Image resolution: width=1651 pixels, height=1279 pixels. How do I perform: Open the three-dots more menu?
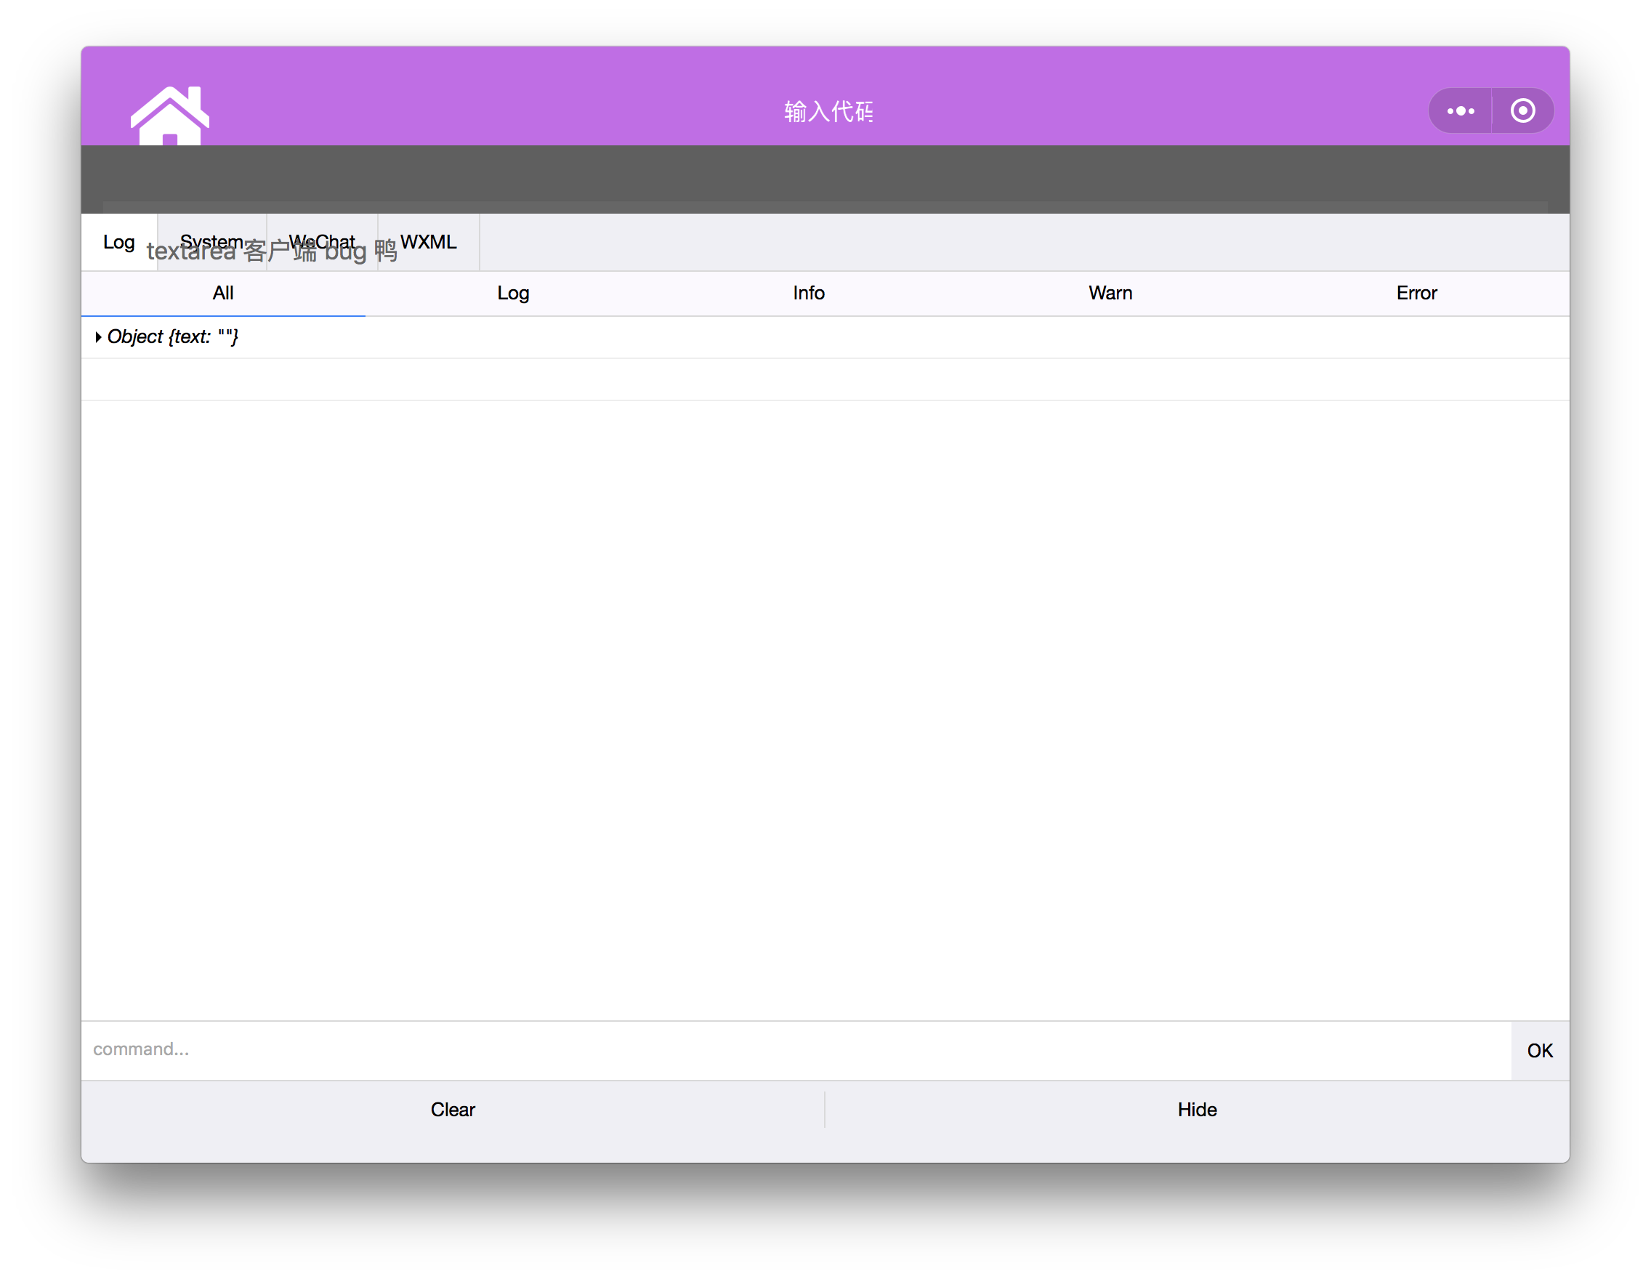click(x=1460, y=111)
